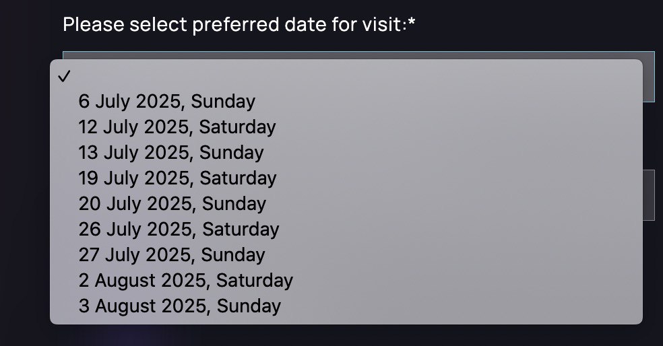Select the third Sunday of July
The width and height of the screenshot is (663, 346).
click(x=172, y=204)
